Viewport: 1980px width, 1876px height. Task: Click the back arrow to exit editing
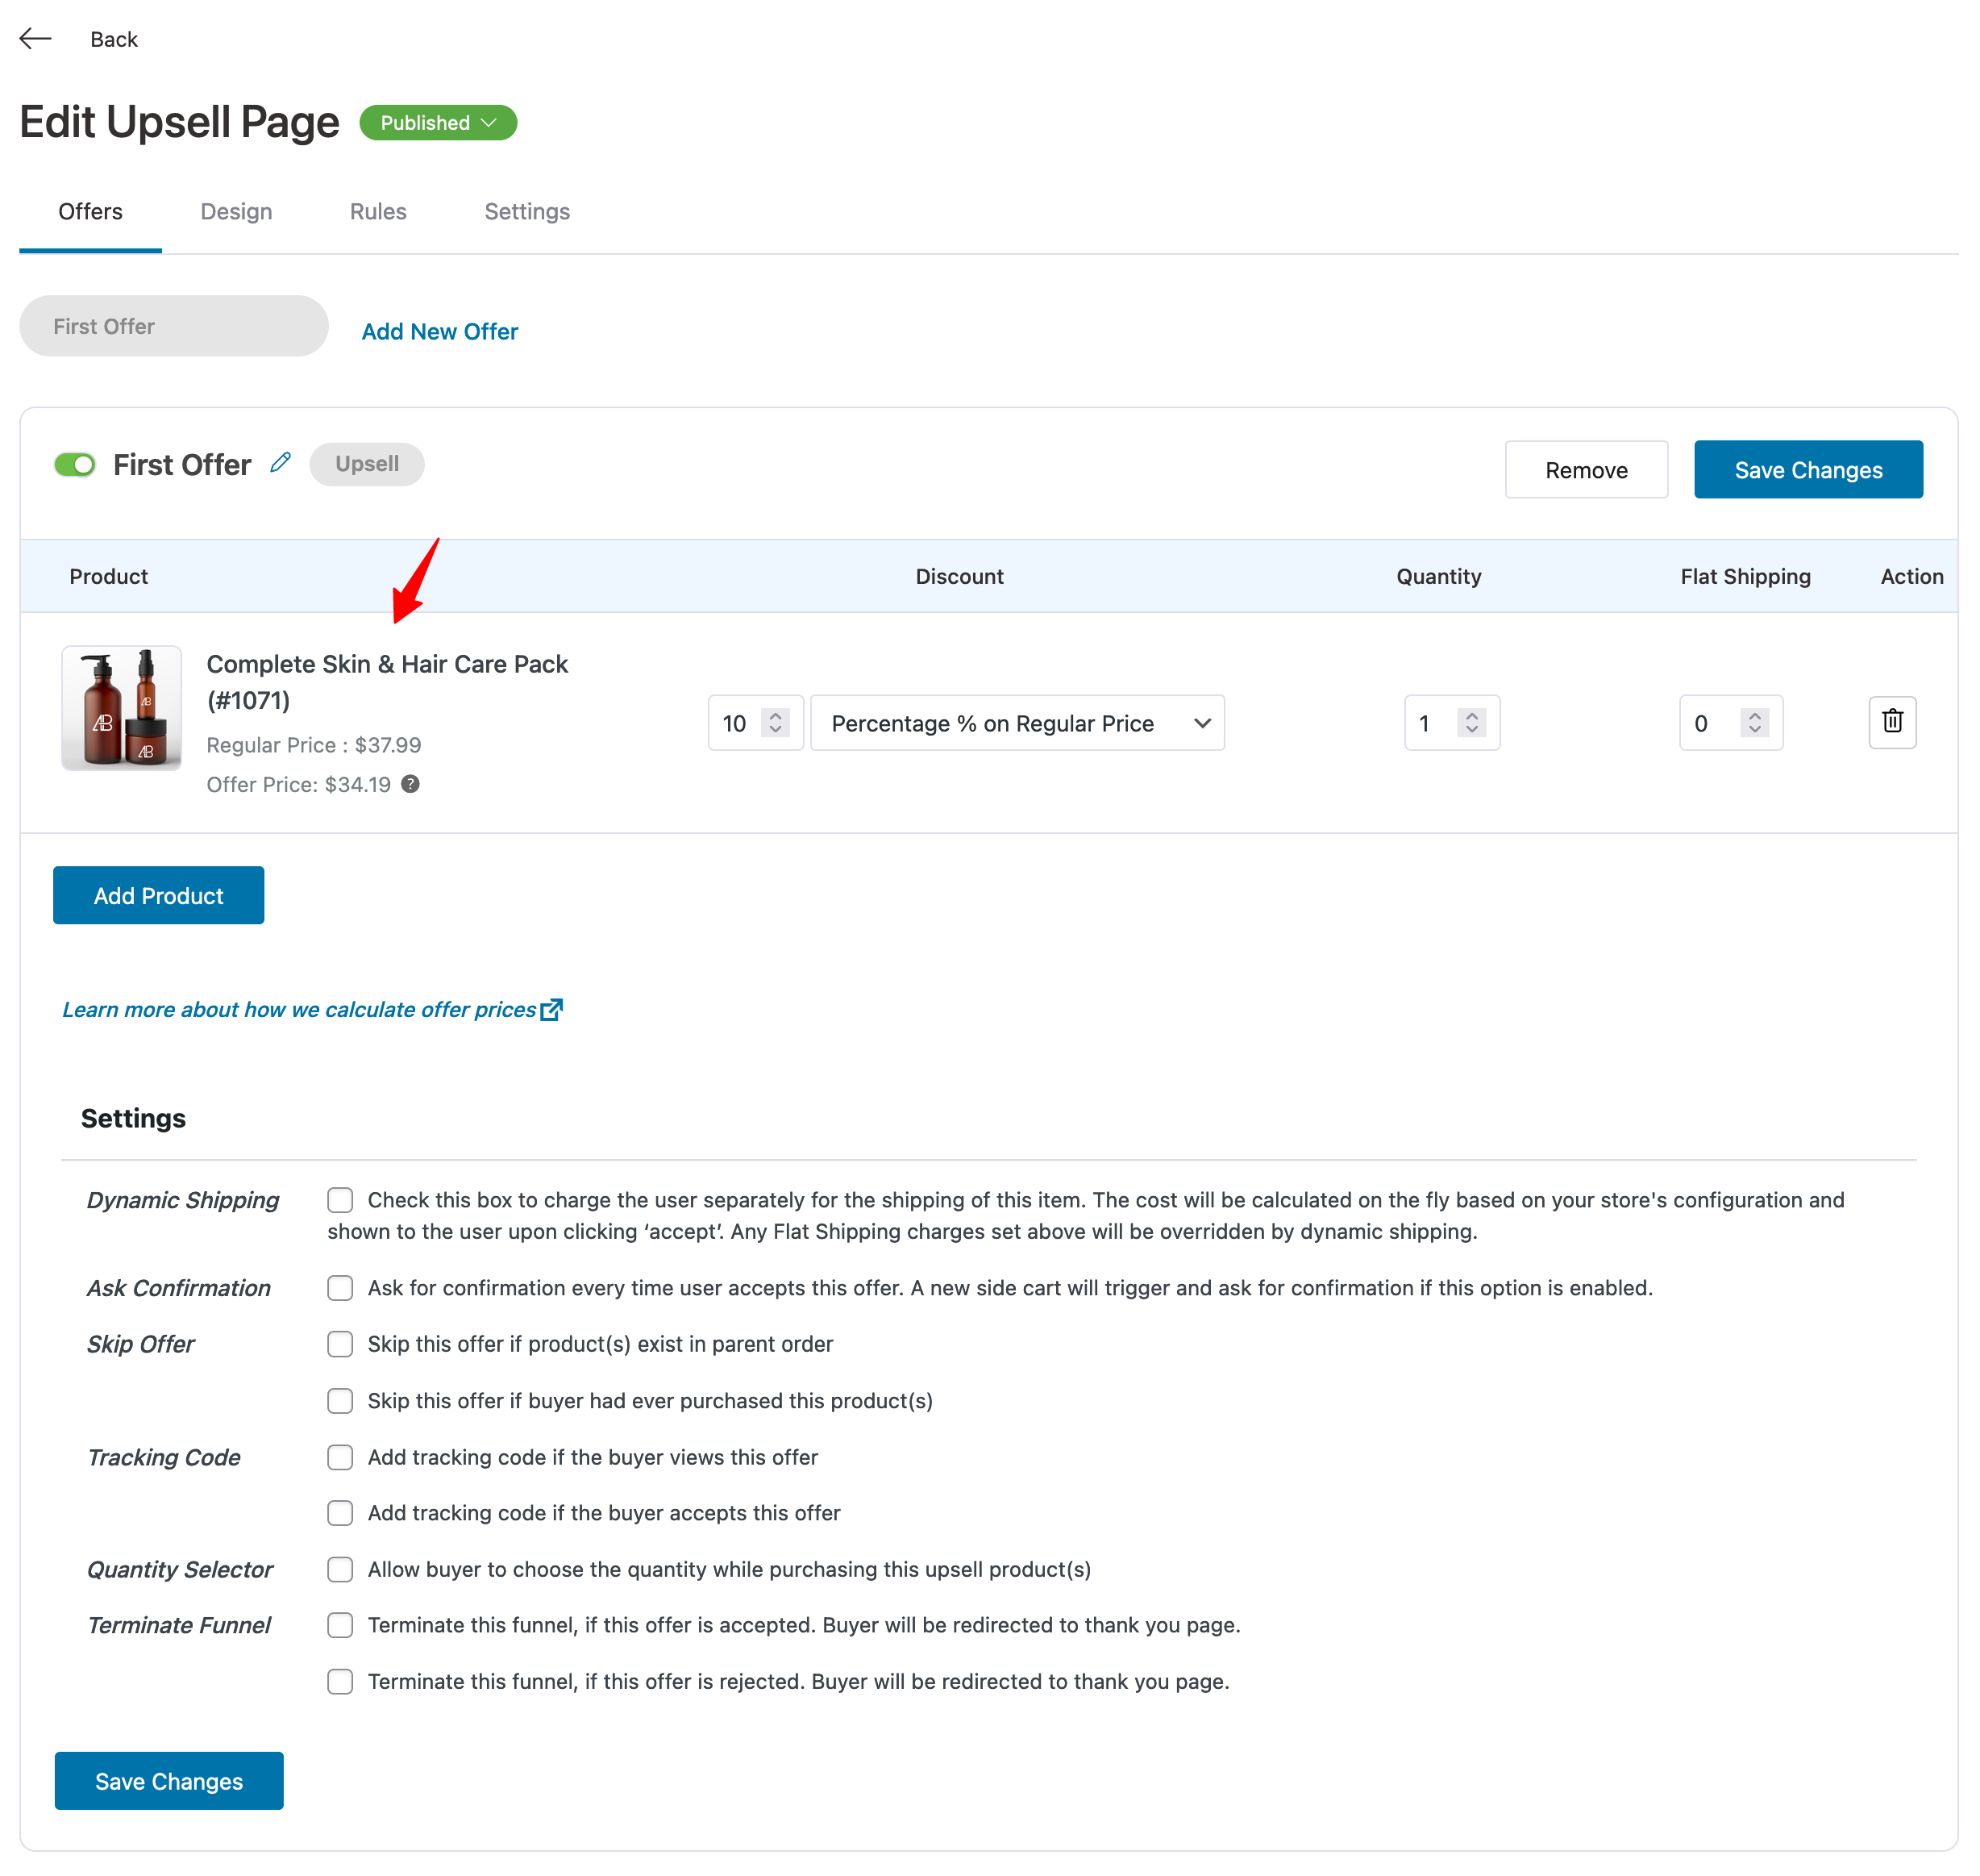pos(36,38)
